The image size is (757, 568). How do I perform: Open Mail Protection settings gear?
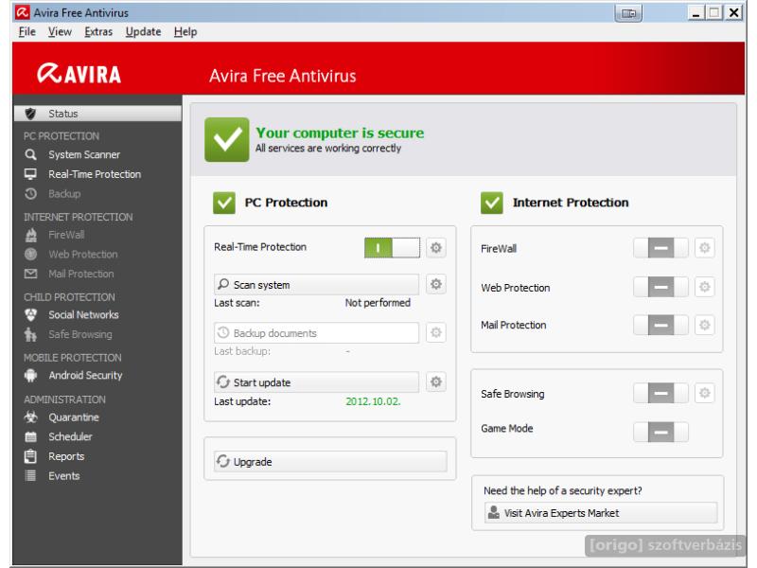[704, 325]
